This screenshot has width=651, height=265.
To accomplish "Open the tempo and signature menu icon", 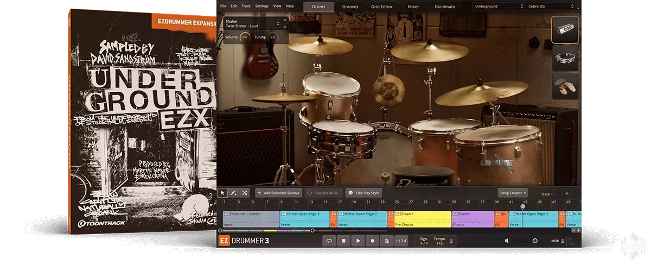I will tap(451, 241).
